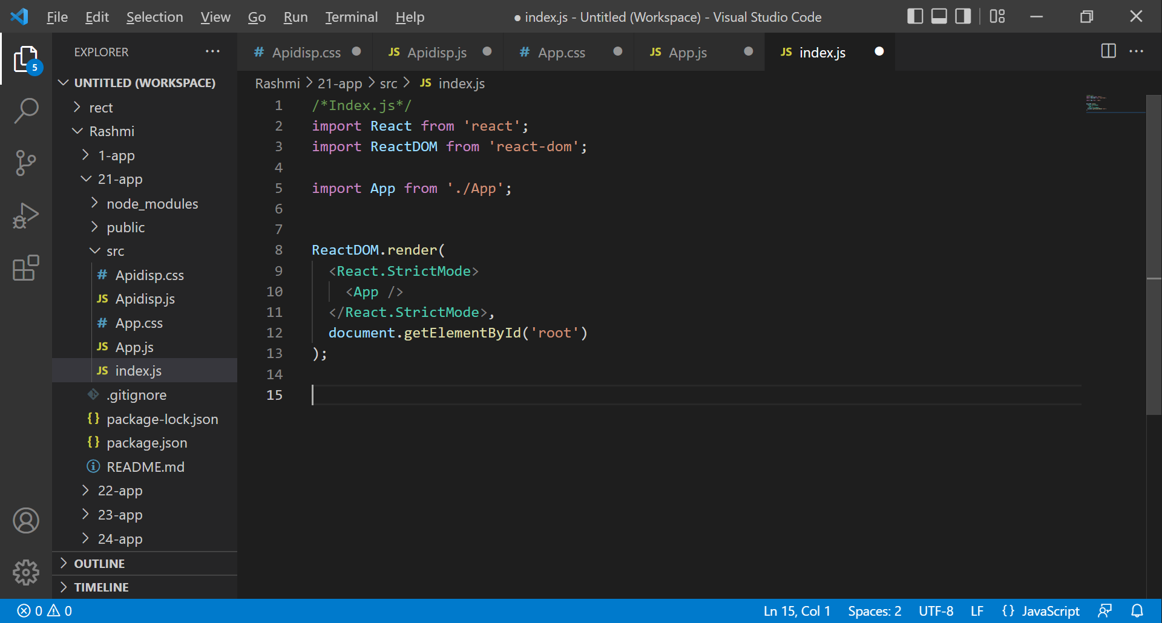Open the Extensions view icon
Screen dimensions: 1162x623
click(x=26, y=268)
